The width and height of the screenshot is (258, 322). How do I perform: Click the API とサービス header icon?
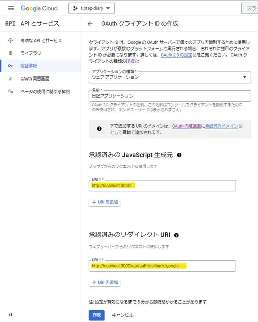(10, 24)
